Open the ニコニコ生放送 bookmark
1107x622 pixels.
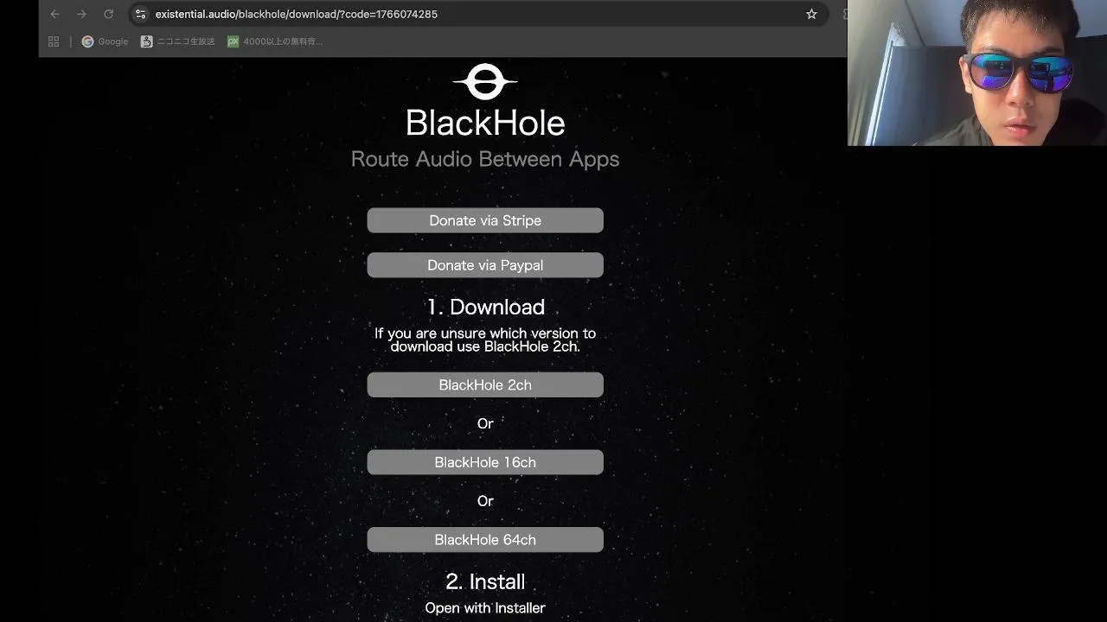(x=177, y=41)
